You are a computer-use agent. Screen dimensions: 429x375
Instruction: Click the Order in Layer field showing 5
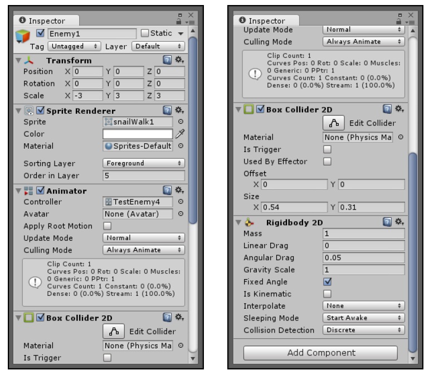[x=144, y=175]
